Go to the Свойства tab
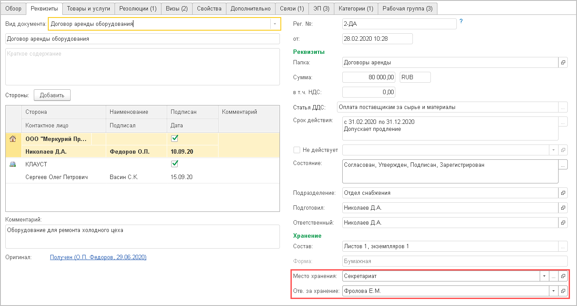Screen dimensions: 577x306 [209, 8]
